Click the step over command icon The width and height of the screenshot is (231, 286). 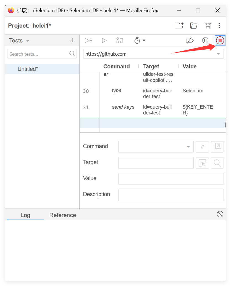click(120, 41)
